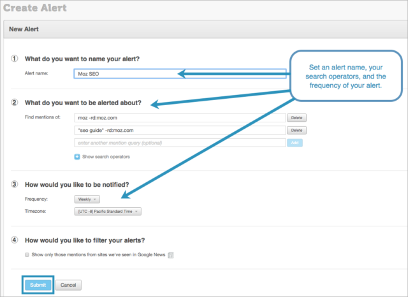This screenshot has width=408, height=297.
Task: Click the empty optional mention query field
Action: tap(180, 143)
